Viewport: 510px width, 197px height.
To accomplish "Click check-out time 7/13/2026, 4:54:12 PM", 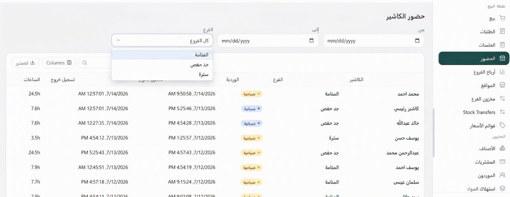I will point(105,138).
